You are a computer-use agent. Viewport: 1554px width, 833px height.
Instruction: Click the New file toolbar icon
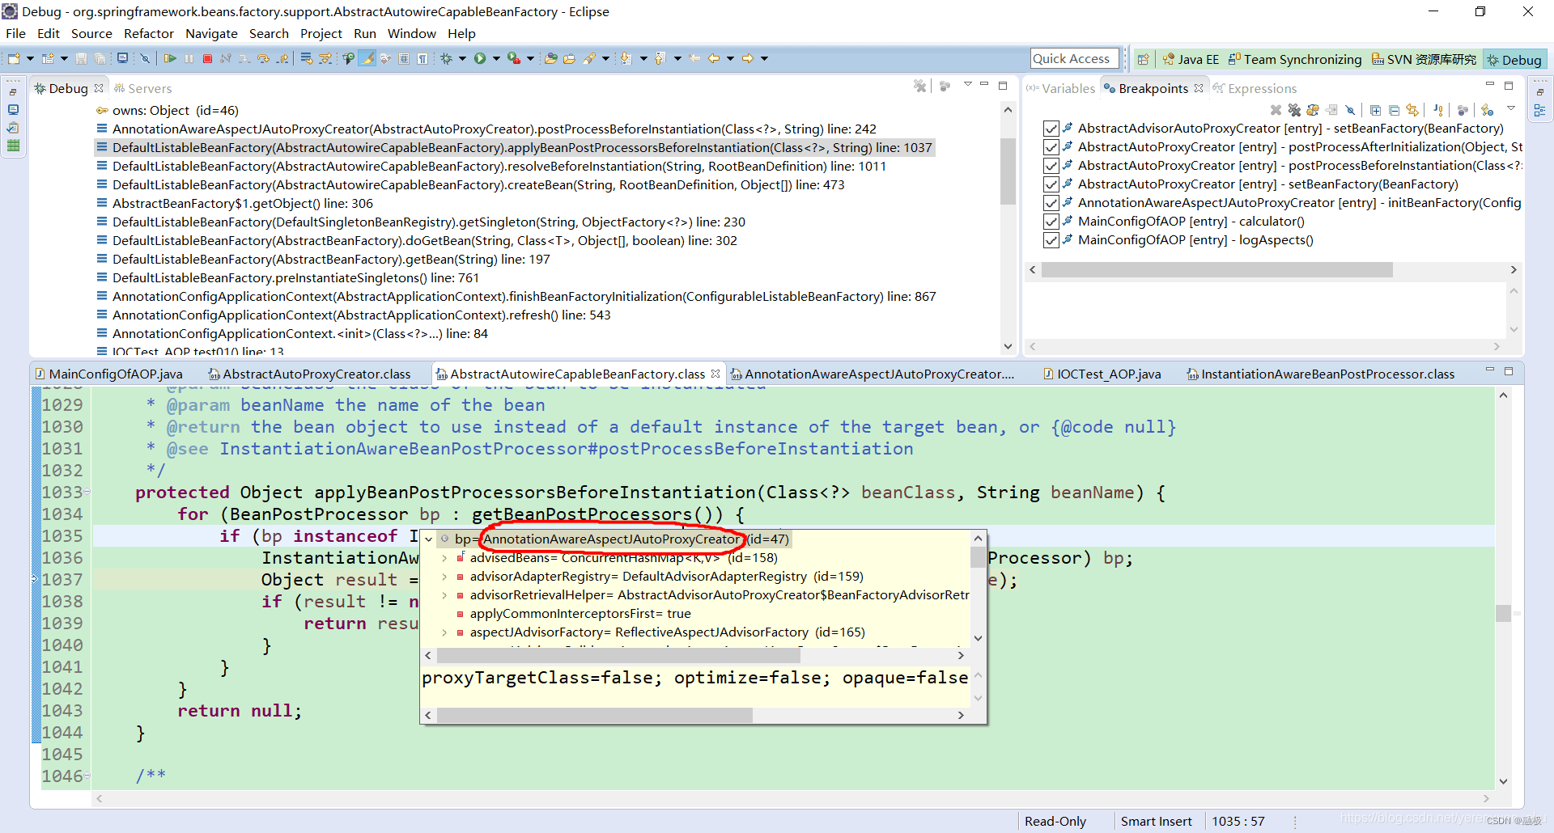[14, 58]
